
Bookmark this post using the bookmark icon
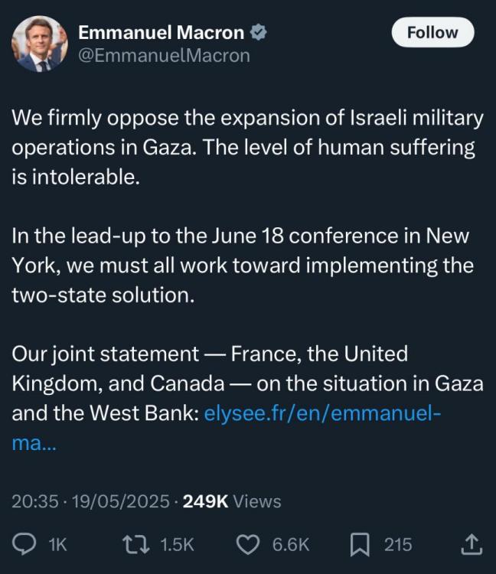pos(360,544)
